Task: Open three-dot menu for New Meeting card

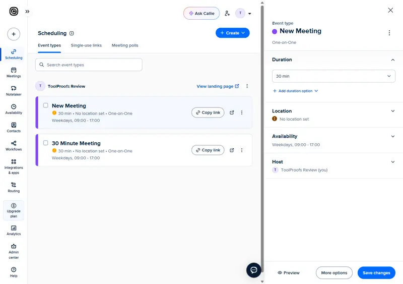Action: 242,112
